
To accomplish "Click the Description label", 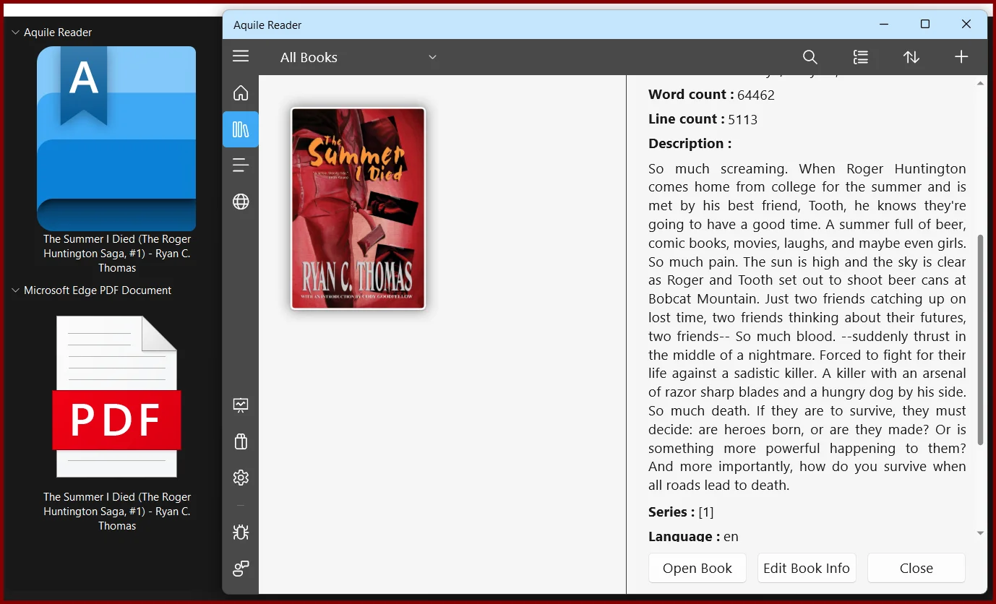I will [690, 143].
